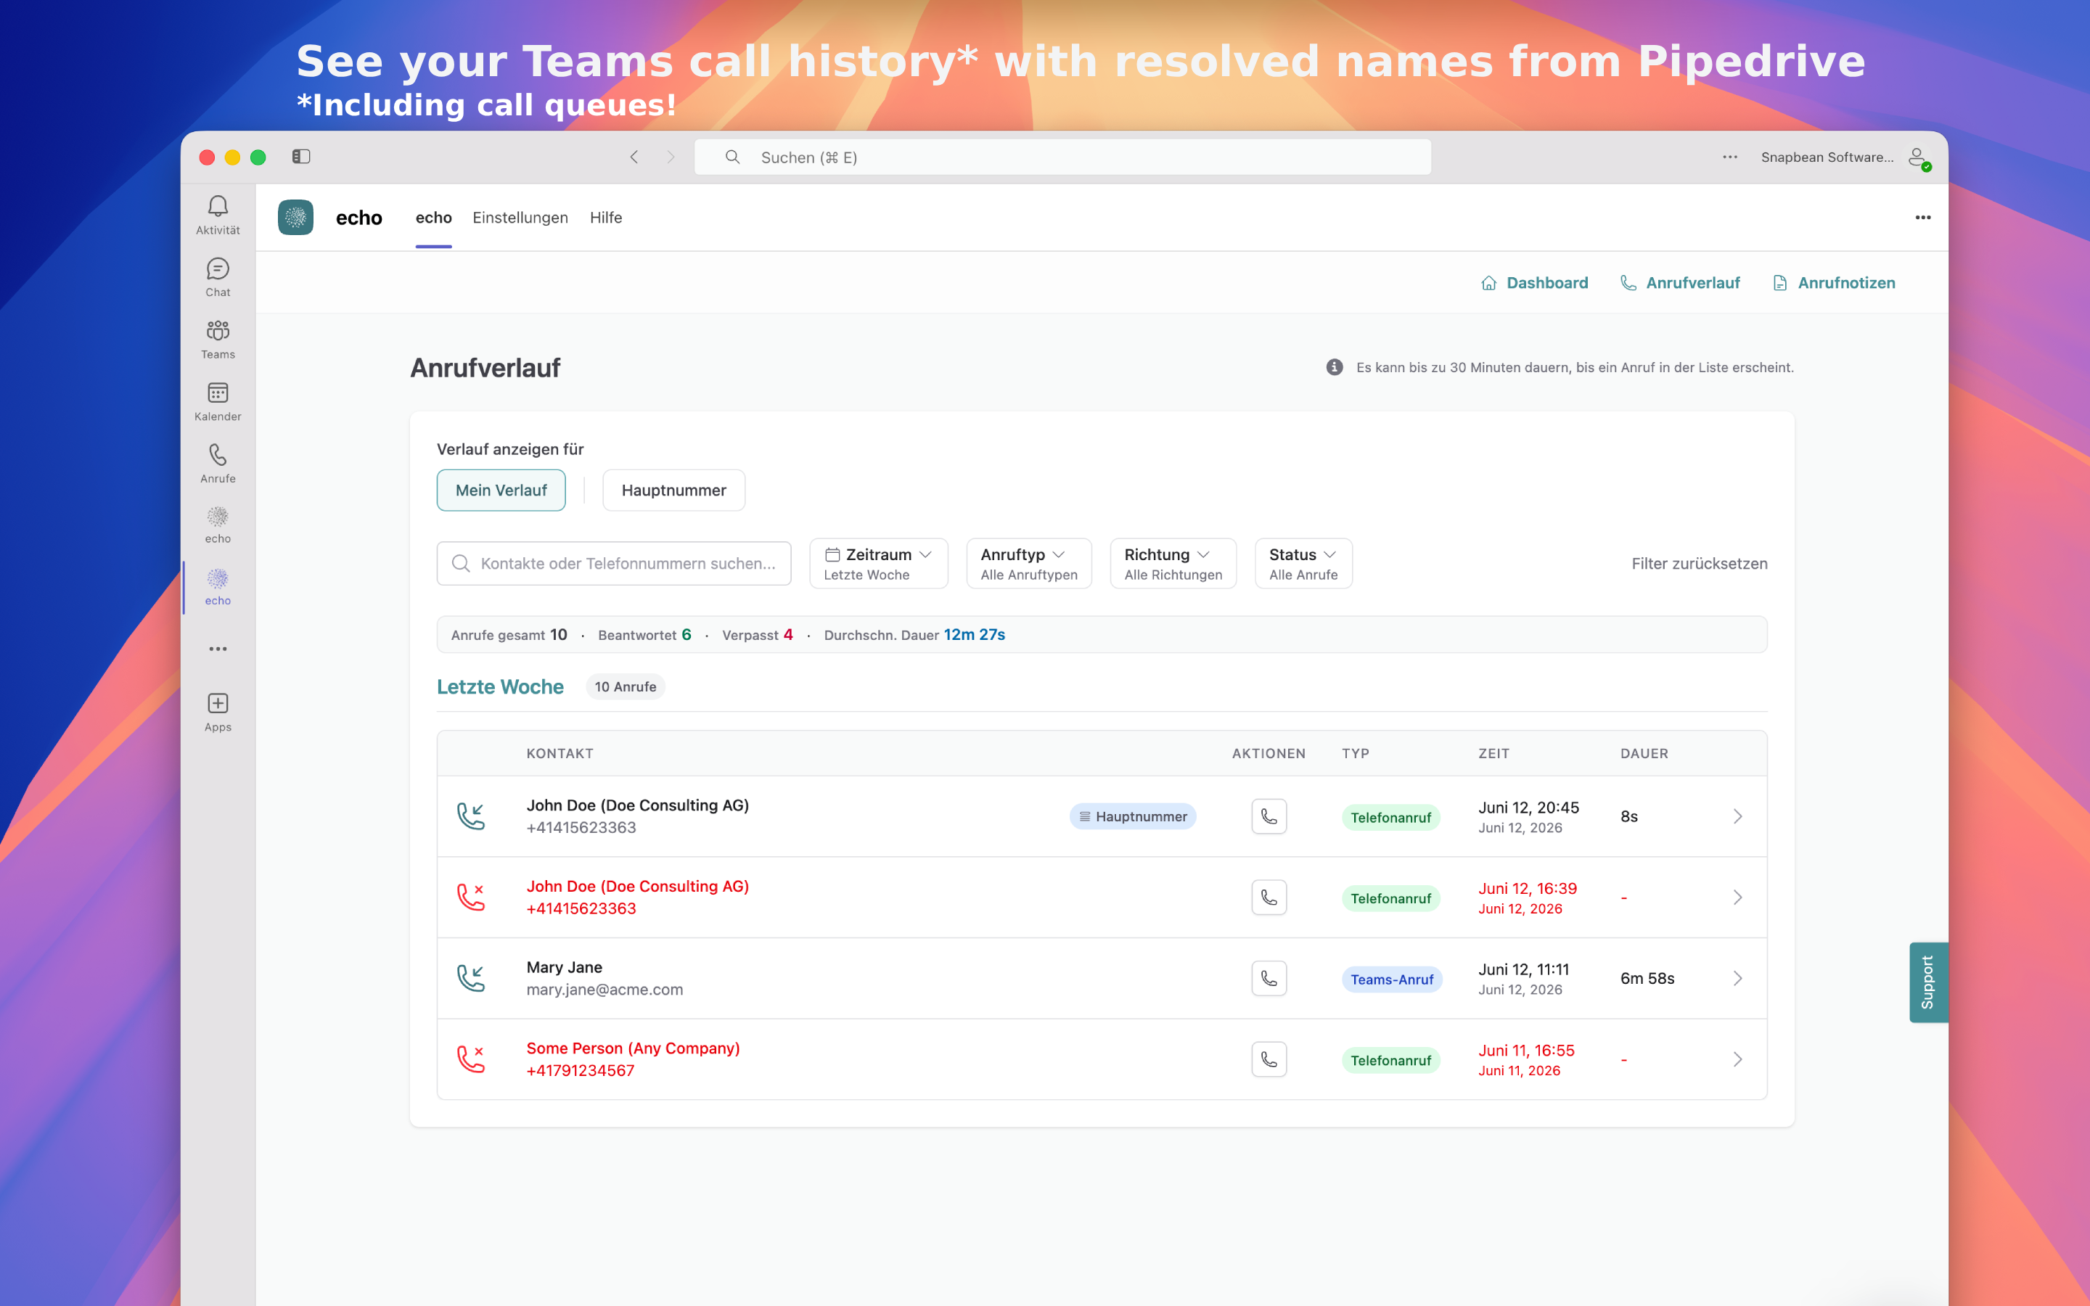The image size is (2090, 1306).
Task: Call back John Doe from the 20:45 call
Action: (x=1269, y=816)
